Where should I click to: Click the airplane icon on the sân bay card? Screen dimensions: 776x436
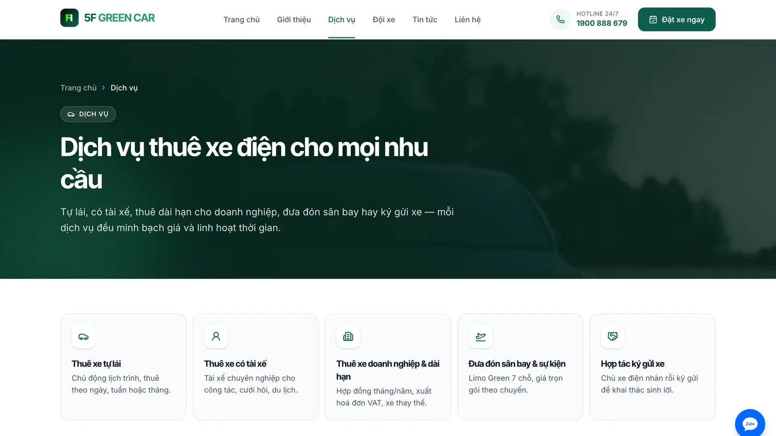[x=481, y=337]
